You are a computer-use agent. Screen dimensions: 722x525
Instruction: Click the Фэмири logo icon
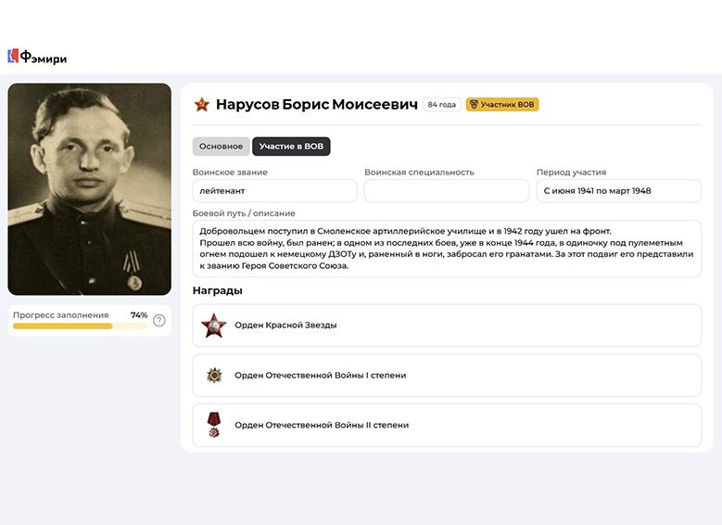(x=13, y=56)
